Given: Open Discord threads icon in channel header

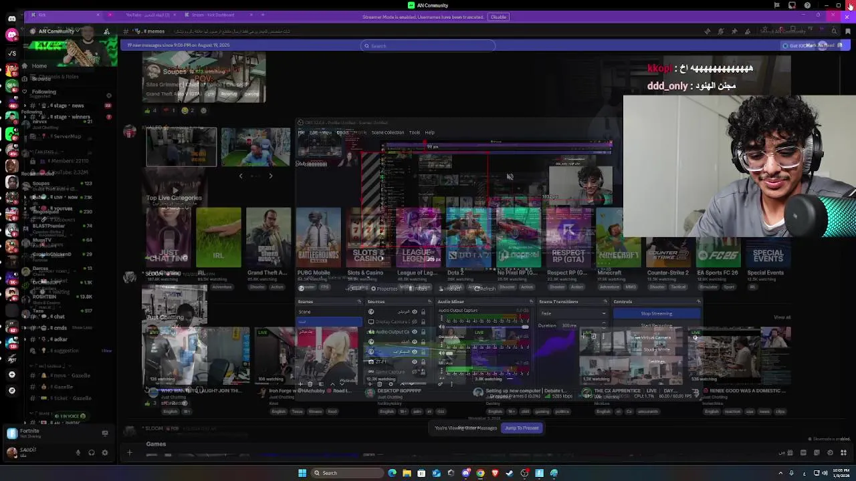Looking at the screenshot, I should (x=708, y=31).
